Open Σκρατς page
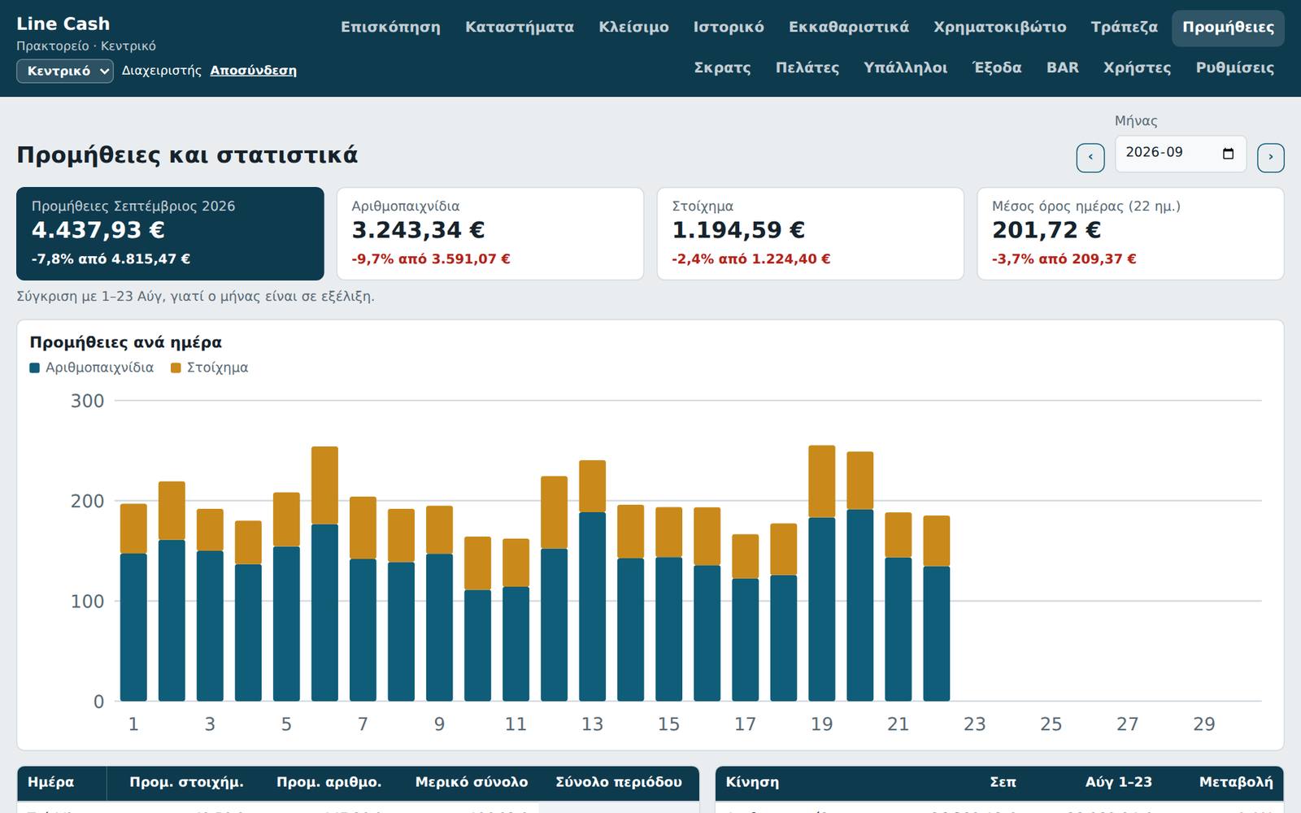 pos(722,67)
